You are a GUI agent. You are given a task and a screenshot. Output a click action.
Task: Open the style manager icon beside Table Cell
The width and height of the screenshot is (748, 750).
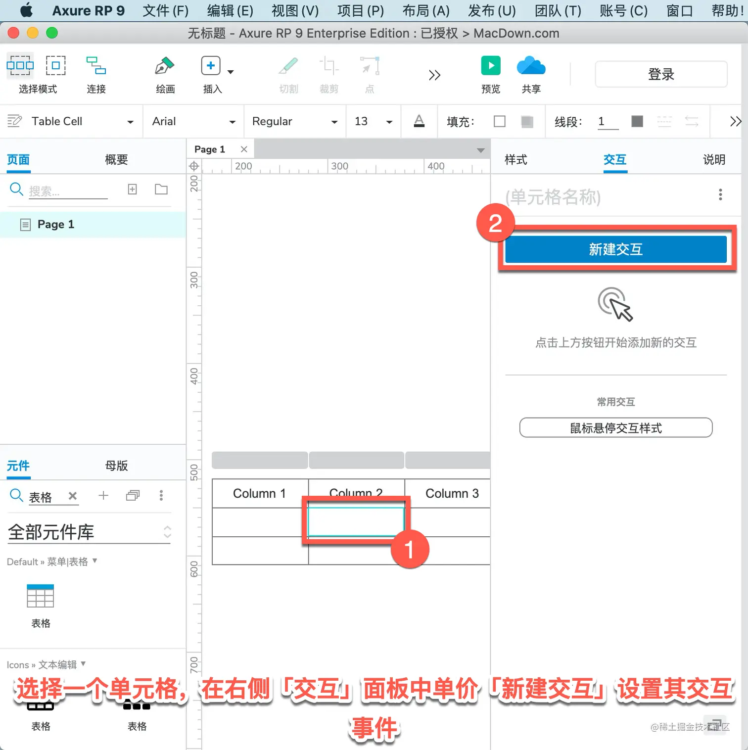[x=14, y=121]
